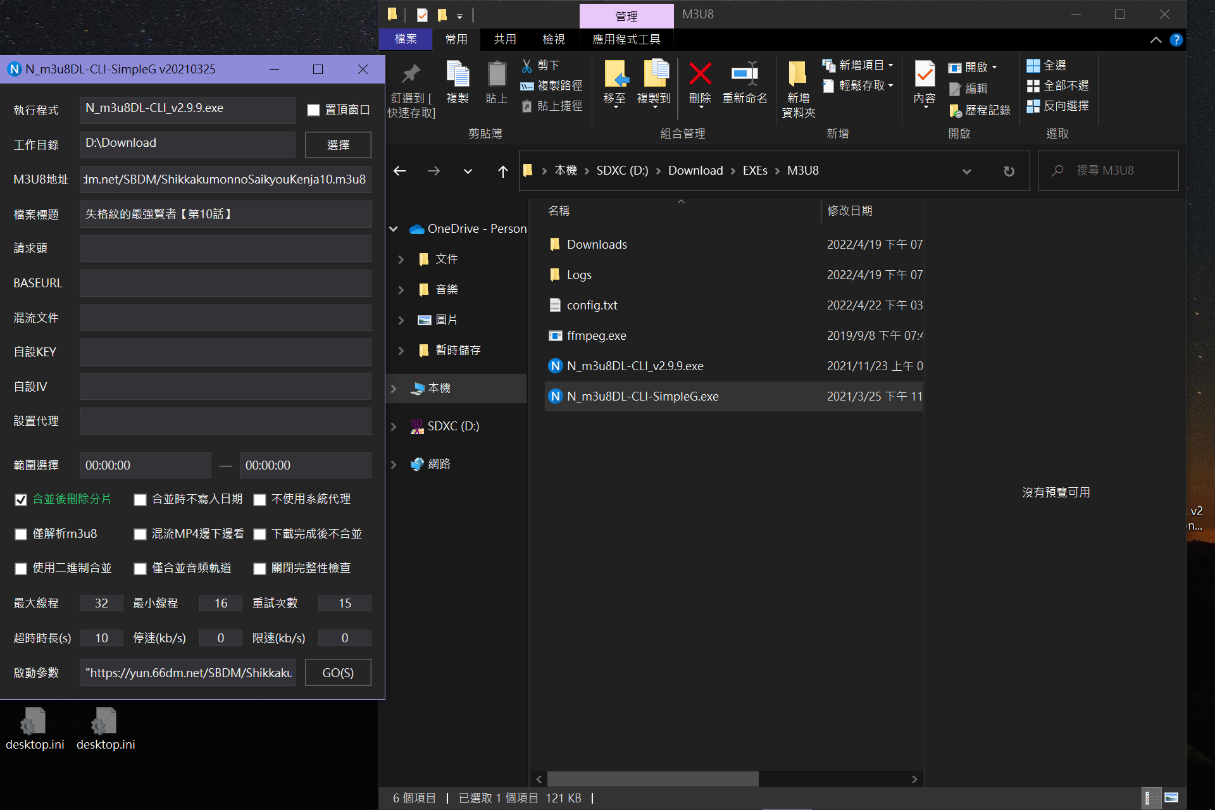Click the Up one level arrow

502,171
